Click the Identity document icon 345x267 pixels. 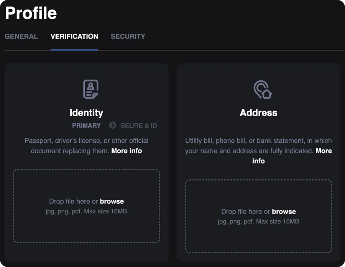(x=90, y=89)
